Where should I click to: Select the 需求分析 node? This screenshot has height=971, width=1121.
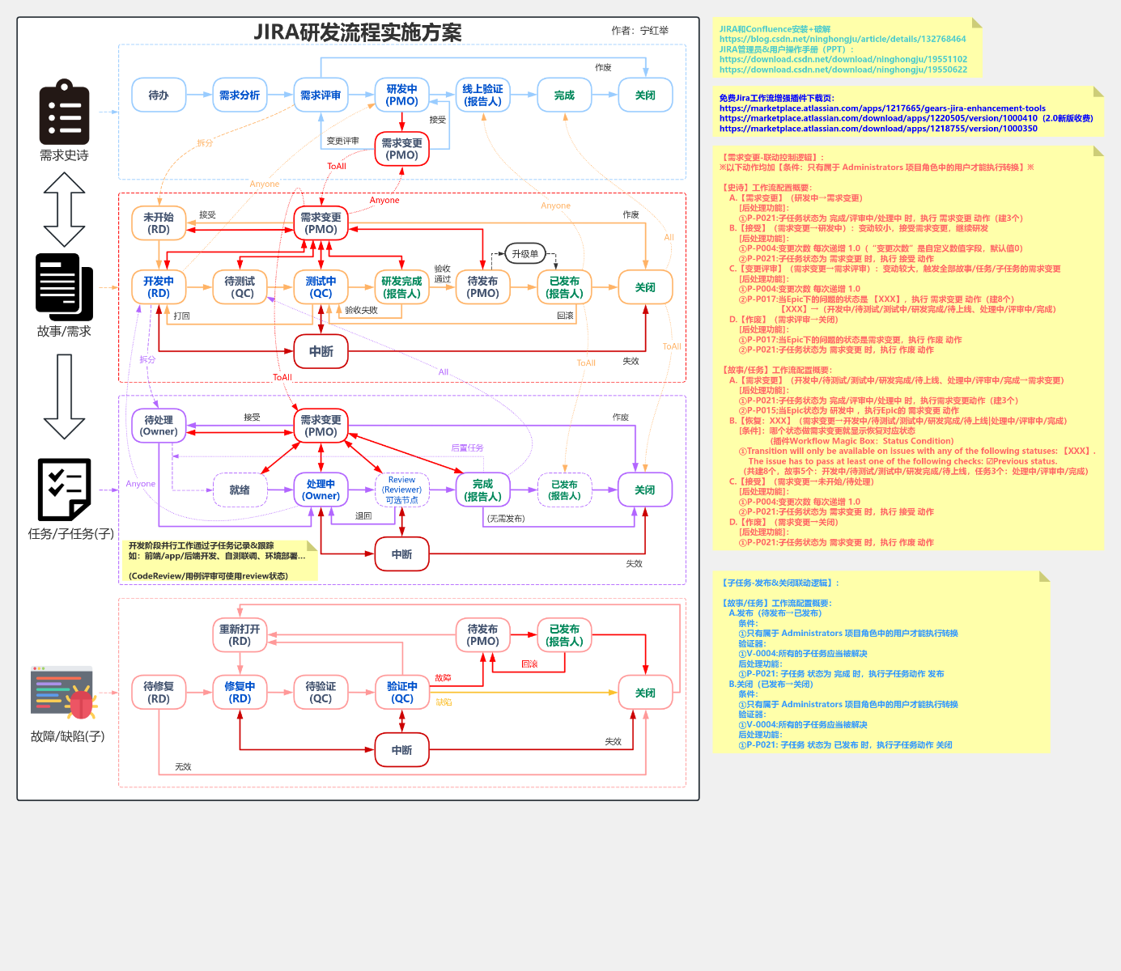[x=240, y=95]
